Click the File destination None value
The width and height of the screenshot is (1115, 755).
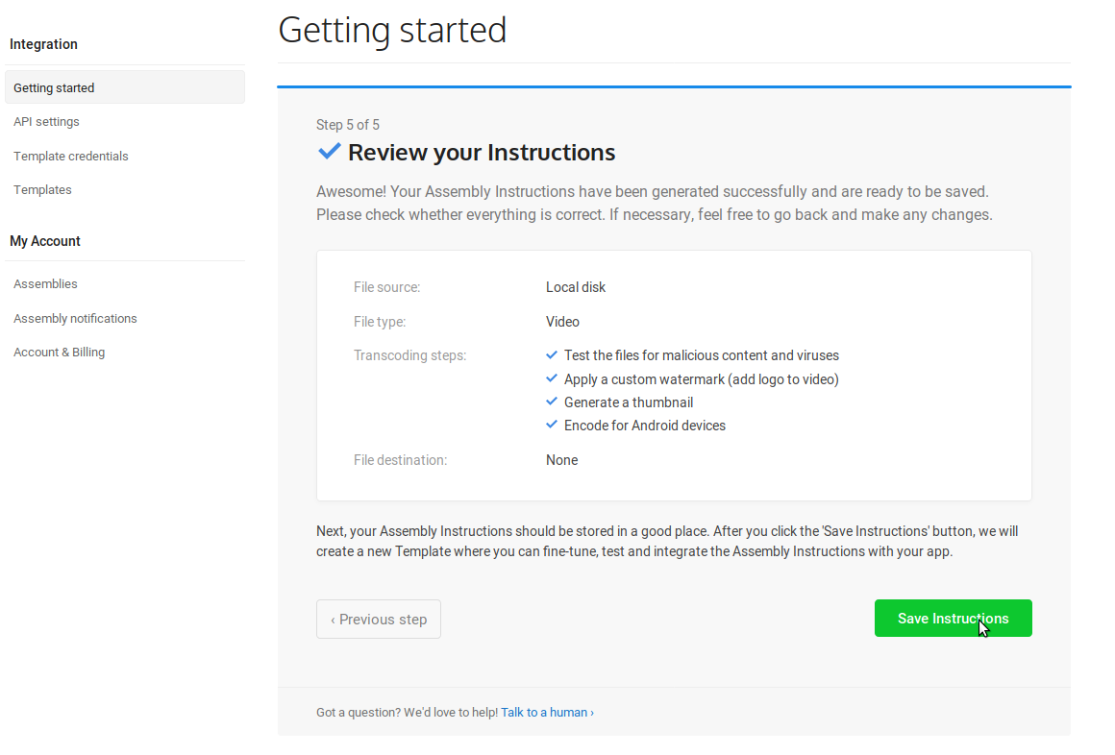561,460
